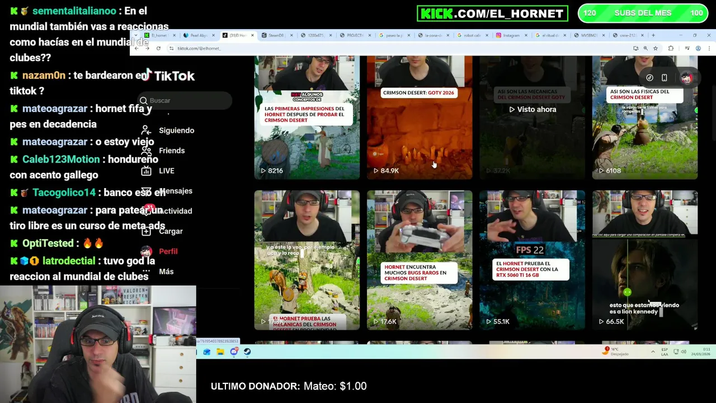Expand the hidden system tray icons chevron
This screenshot has width=716, height=403.
(653, 352)
